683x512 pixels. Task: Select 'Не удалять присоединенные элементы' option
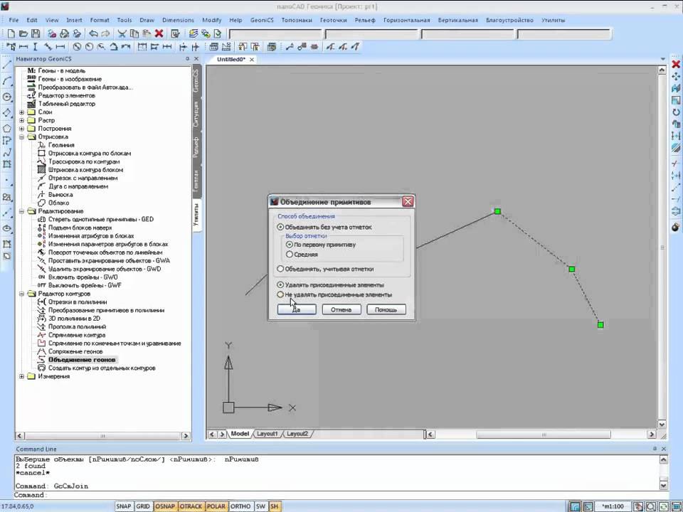tap(280, 294)
